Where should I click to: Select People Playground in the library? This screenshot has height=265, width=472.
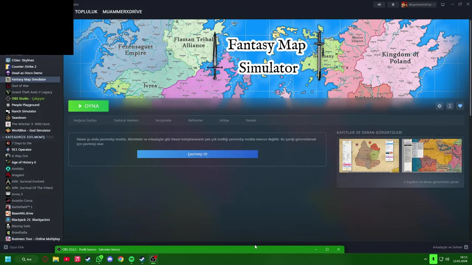25,105
